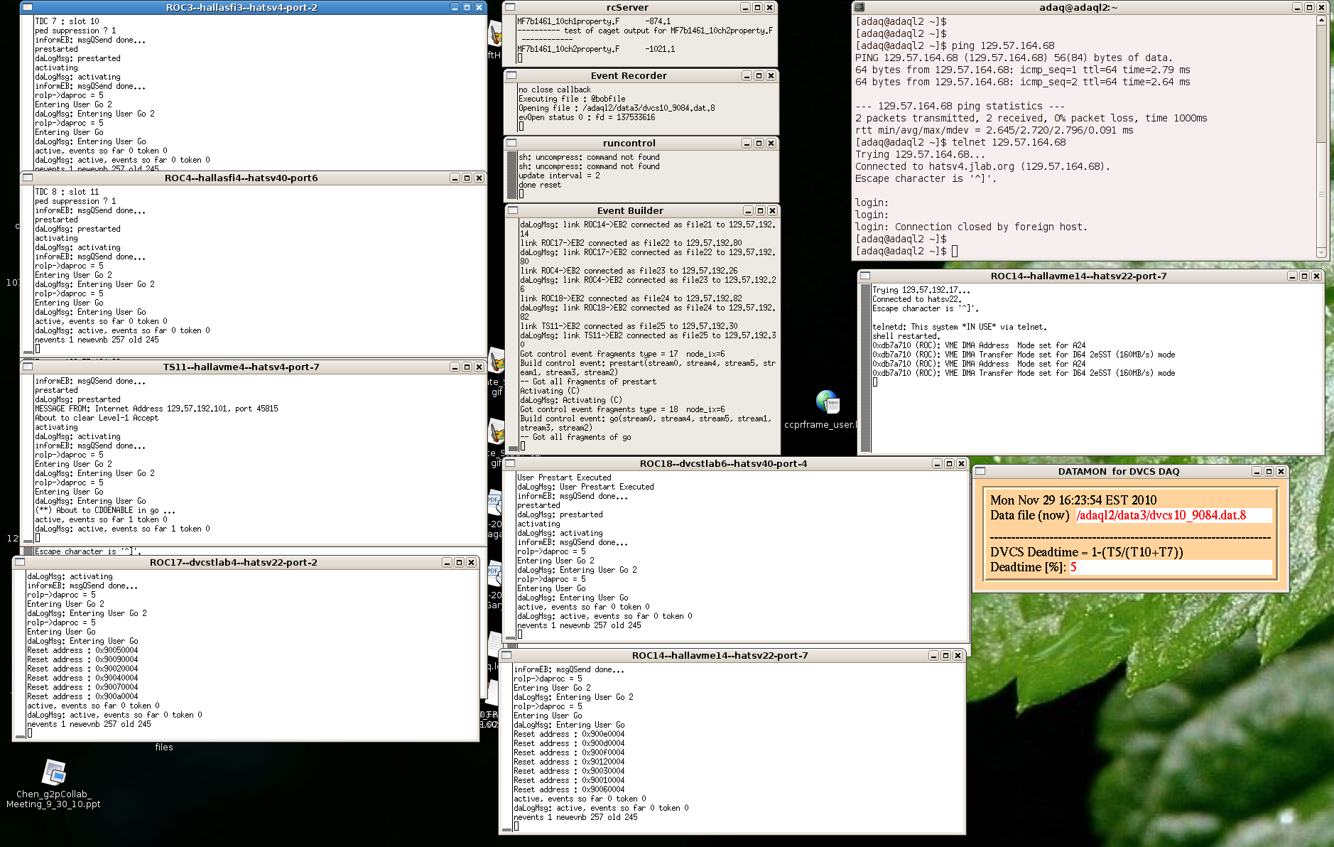1334x847 pixels.
Task: Click 'TDC 7 : slot 10' in ROC3 window
Action: [67, 21]
